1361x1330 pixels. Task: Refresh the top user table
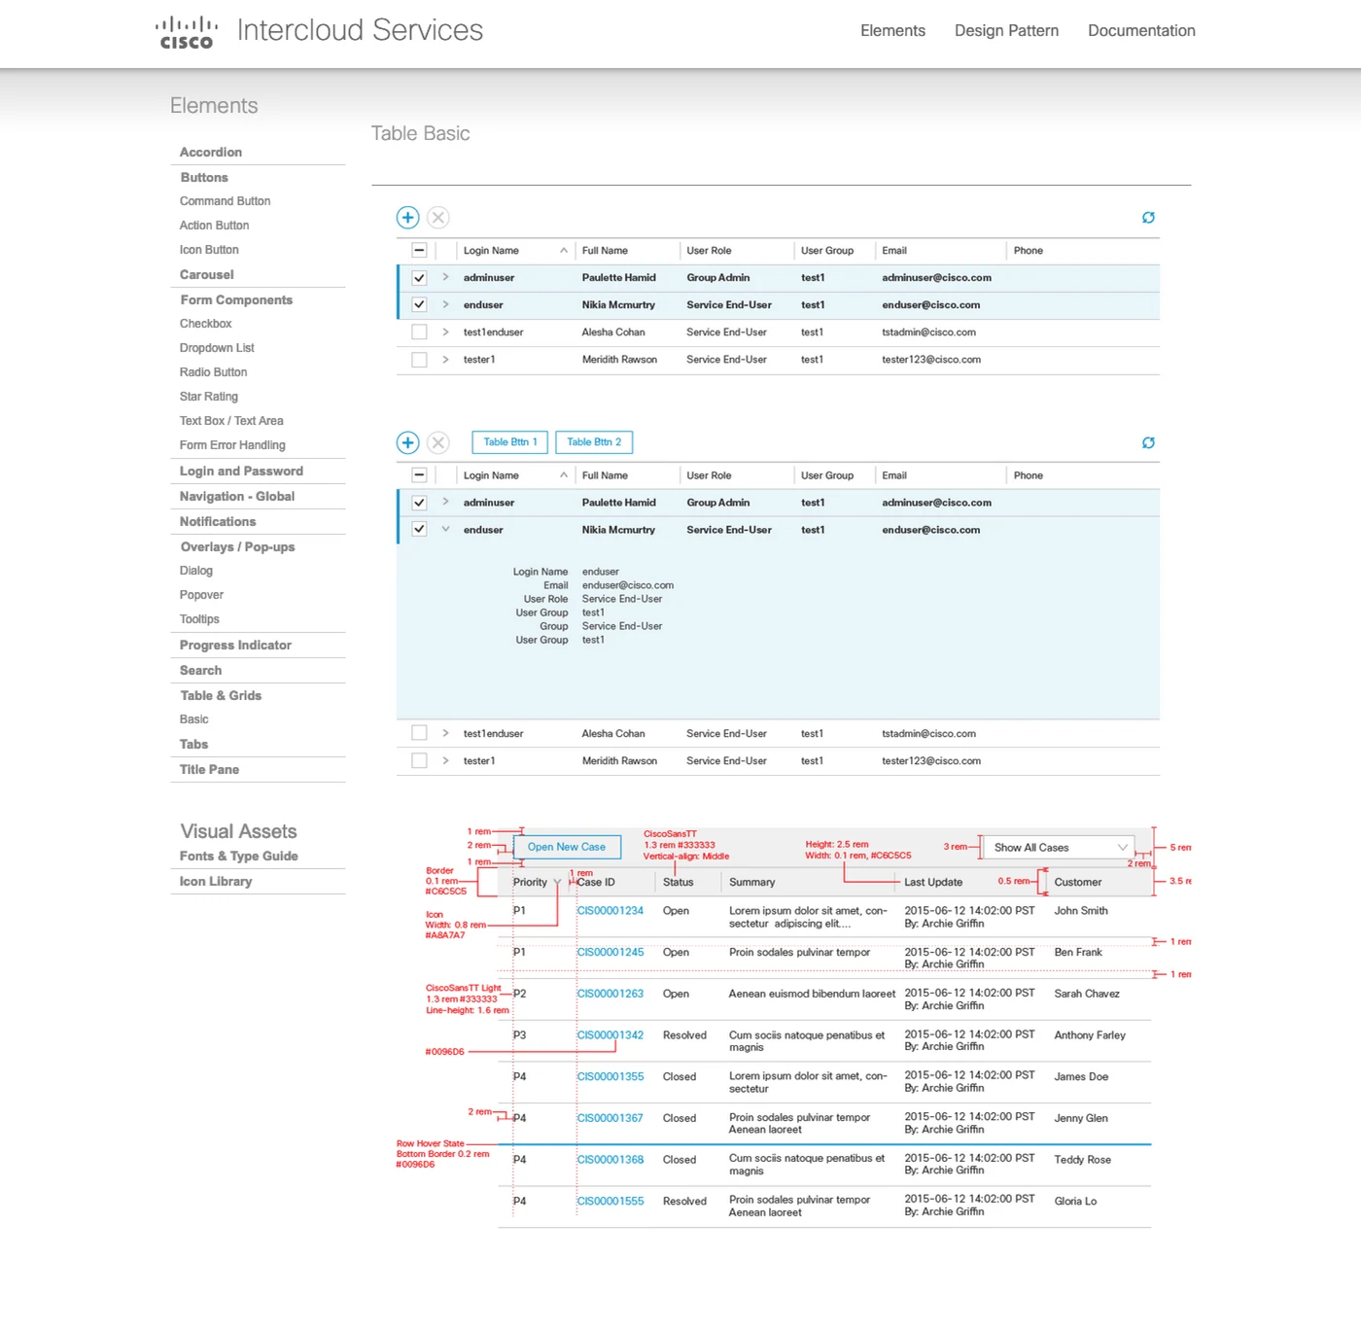pos(1148,218)
